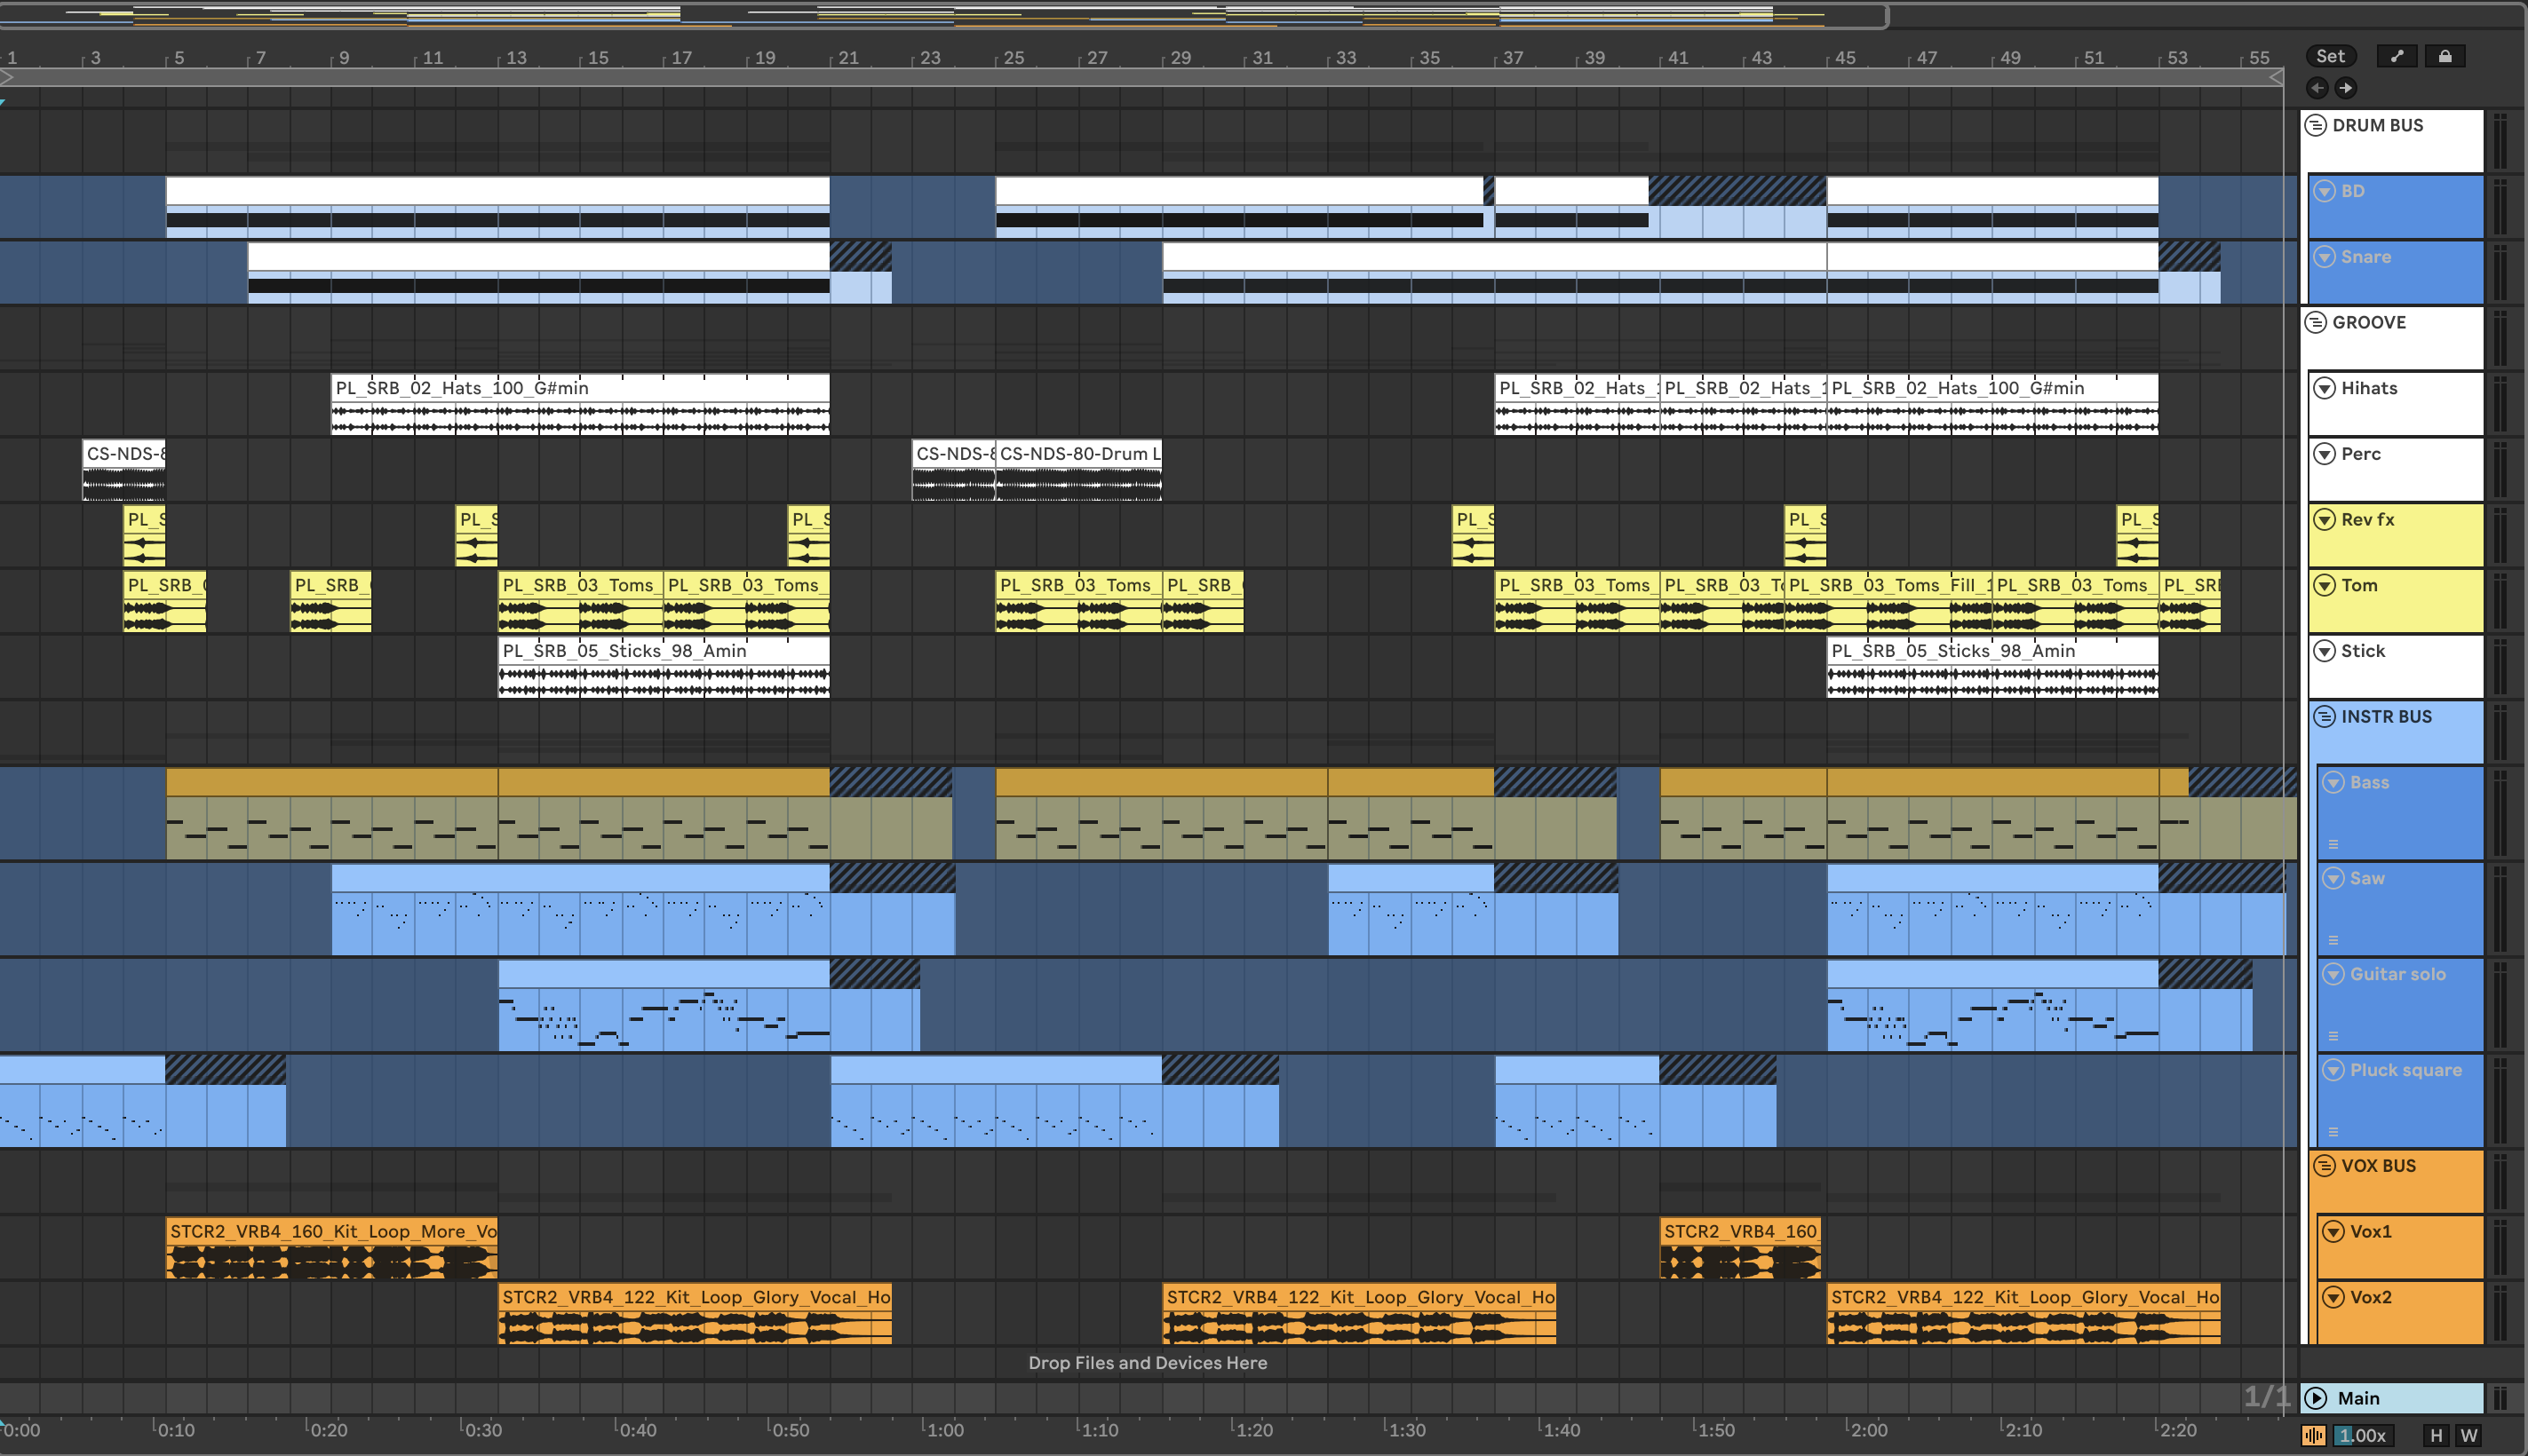
Task: Unfold the Rev fx track arrow
Action: [x=2324, y=519]
